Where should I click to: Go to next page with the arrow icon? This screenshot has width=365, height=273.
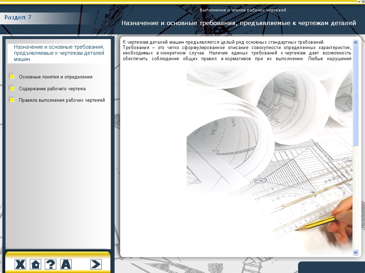pos(96,264)
